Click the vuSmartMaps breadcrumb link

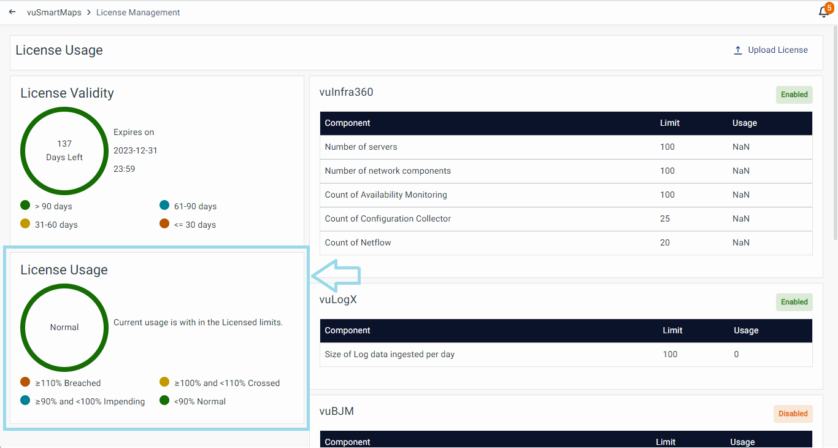coord(54,12)
